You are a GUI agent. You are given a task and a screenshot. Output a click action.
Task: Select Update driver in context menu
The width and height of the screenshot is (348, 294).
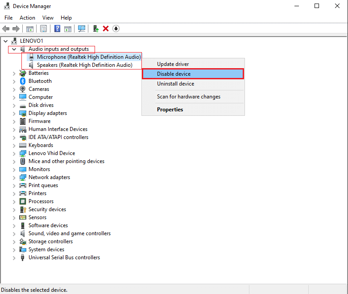pyautogui.click(x=173, y=64)
